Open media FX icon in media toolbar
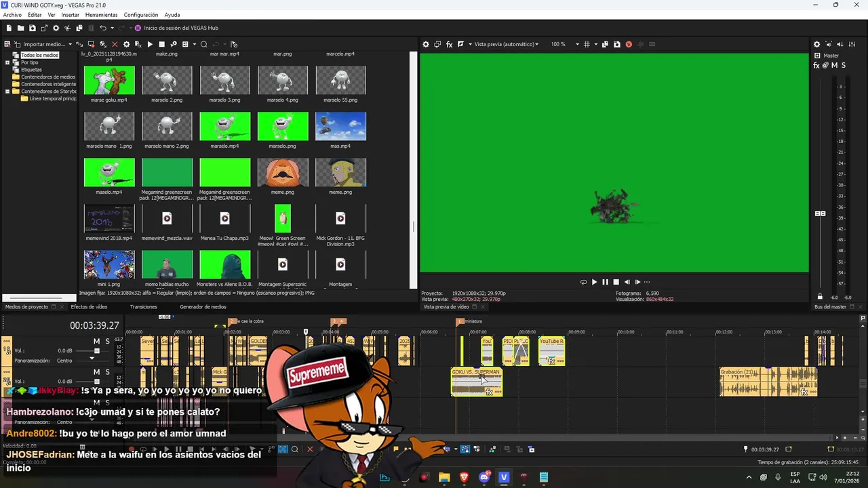The width and height of the screenshot is (868, 488). click(x=138, y=44)
